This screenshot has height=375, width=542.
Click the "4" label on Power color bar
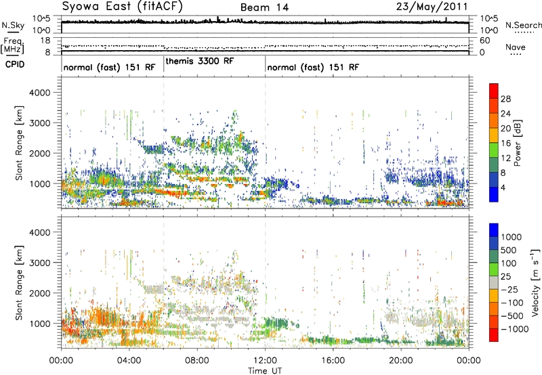pyautogui.click(x=503, y=188)
